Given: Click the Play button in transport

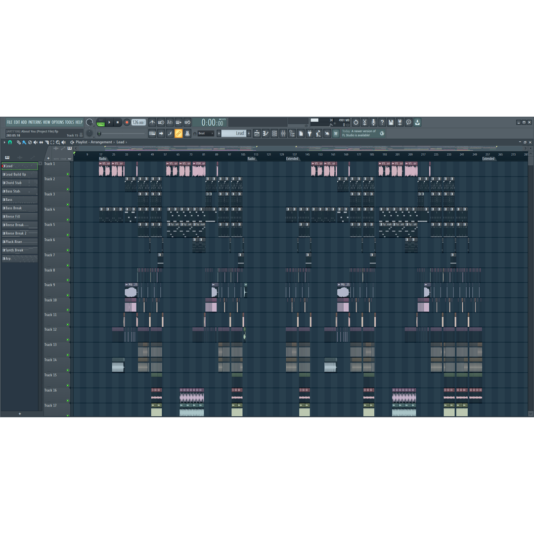Looking at the screenshot, I should tap(109, 122).
